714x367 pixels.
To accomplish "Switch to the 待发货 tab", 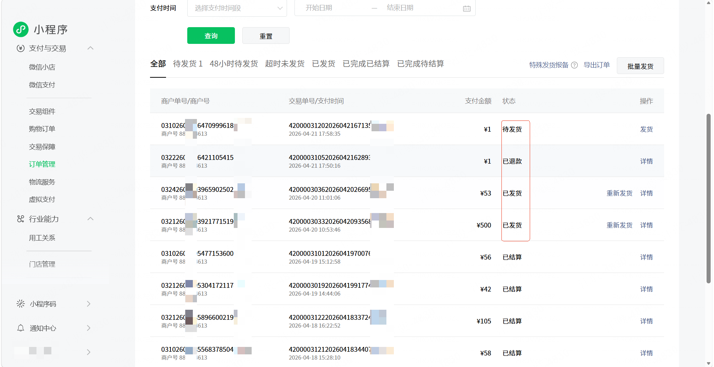I will pos(188,64).
